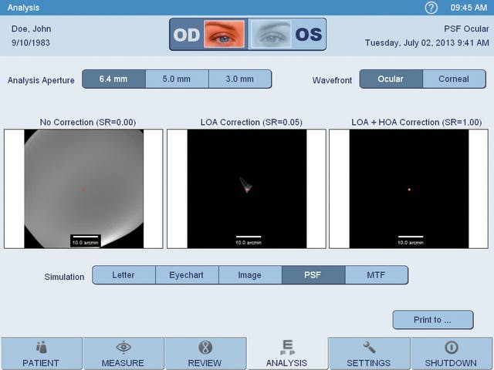Click the Print to ... button
This screenshot has width=494, height=370.
pyautogui.click(x=432, y=320)
